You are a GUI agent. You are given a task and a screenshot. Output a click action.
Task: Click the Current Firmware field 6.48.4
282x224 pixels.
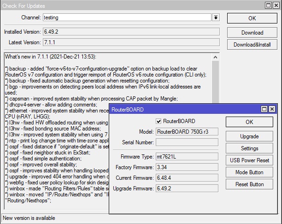[x=187, y=178]
